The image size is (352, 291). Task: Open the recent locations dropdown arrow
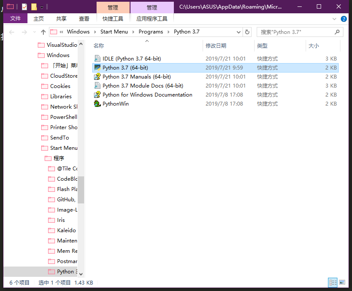pyautogui.click(x=34, y=32)
